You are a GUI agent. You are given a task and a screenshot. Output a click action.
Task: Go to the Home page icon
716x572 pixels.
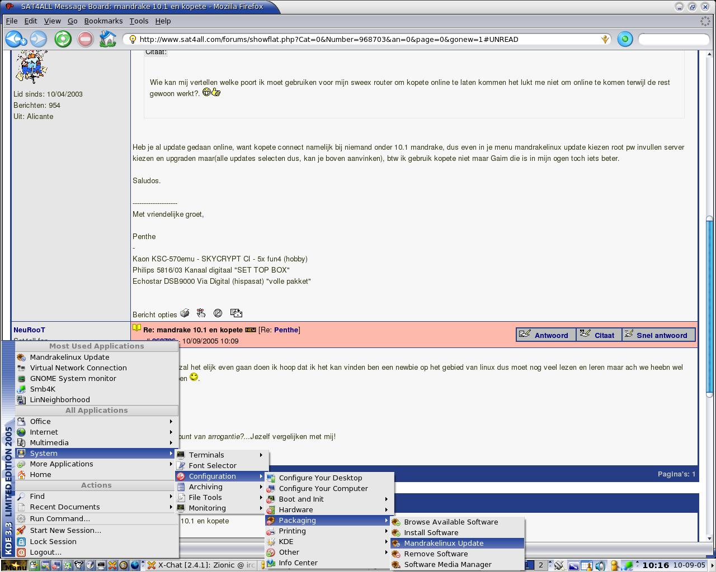point(107,39)
